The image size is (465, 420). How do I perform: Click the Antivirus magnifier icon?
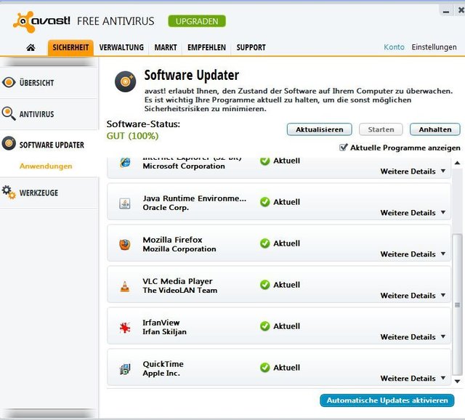(x=8, y=113)
